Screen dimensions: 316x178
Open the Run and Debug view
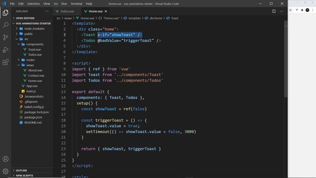point(5,49)
